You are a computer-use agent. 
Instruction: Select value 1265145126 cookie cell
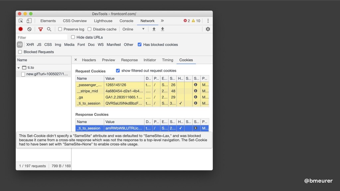pos(124,85)
